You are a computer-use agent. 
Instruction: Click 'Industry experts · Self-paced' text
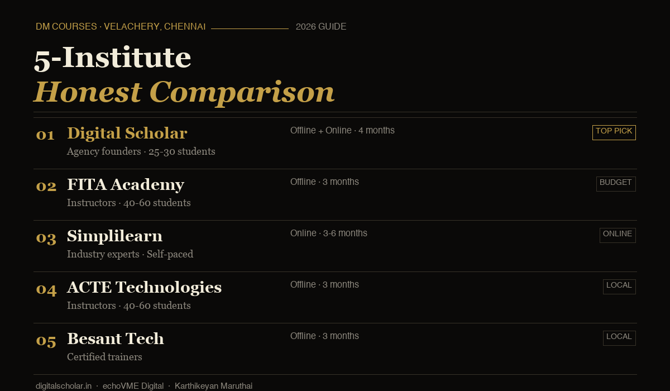(130, 254)
